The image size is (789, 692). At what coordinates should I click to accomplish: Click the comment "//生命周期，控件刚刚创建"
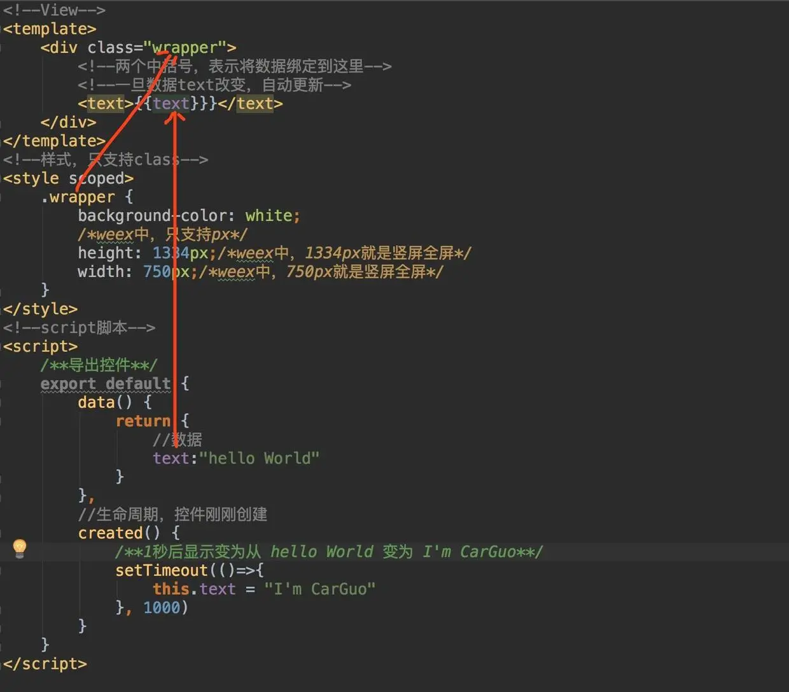pos(172,514)
